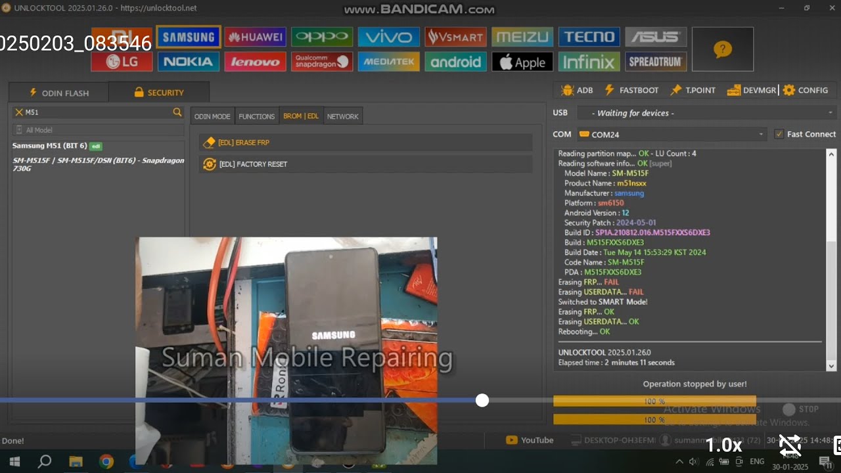Open the Vsmart brand section
This screenshot has height=473, width=841.
455,37
